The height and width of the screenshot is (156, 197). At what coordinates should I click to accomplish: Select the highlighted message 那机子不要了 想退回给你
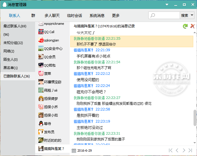[x=132, y=41]
